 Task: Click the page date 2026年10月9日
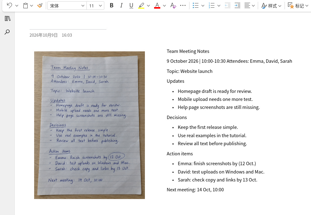(44, 35)
